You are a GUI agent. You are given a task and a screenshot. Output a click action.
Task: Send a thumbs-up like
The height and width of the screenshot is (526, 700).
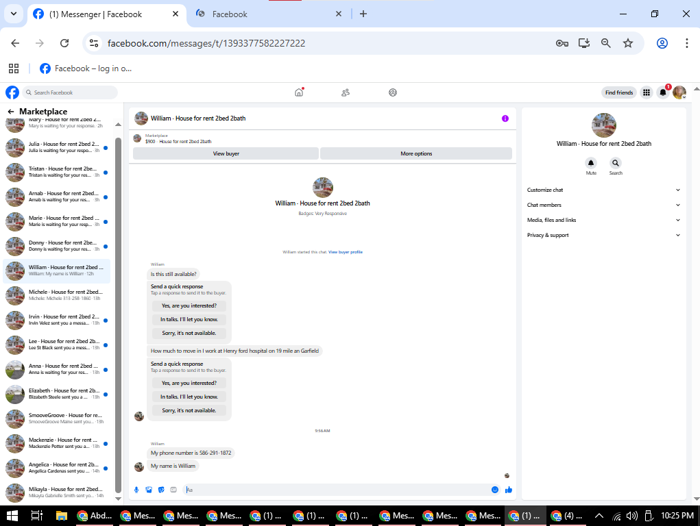tap(509, 490)
